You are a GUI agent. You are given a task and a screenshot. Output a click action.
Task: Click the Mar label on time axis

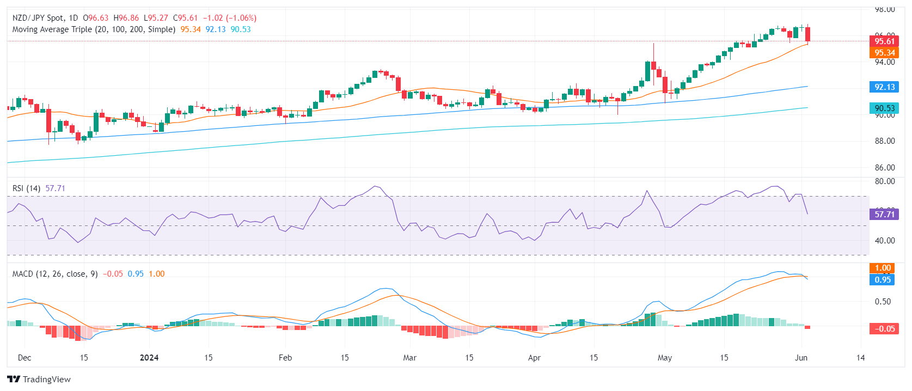coord(409,358)
